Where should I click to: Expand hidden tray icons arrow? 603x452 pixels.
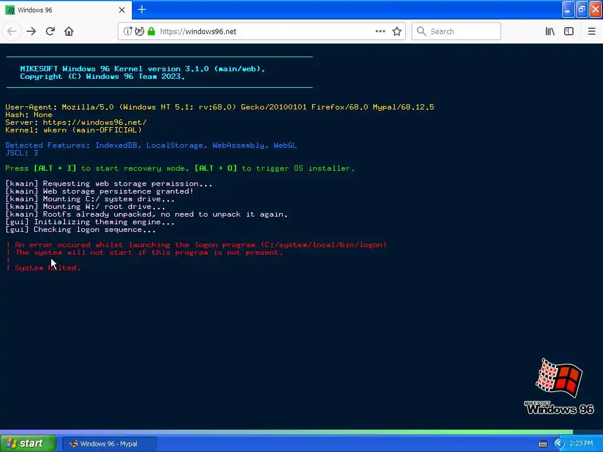point(559,444)
